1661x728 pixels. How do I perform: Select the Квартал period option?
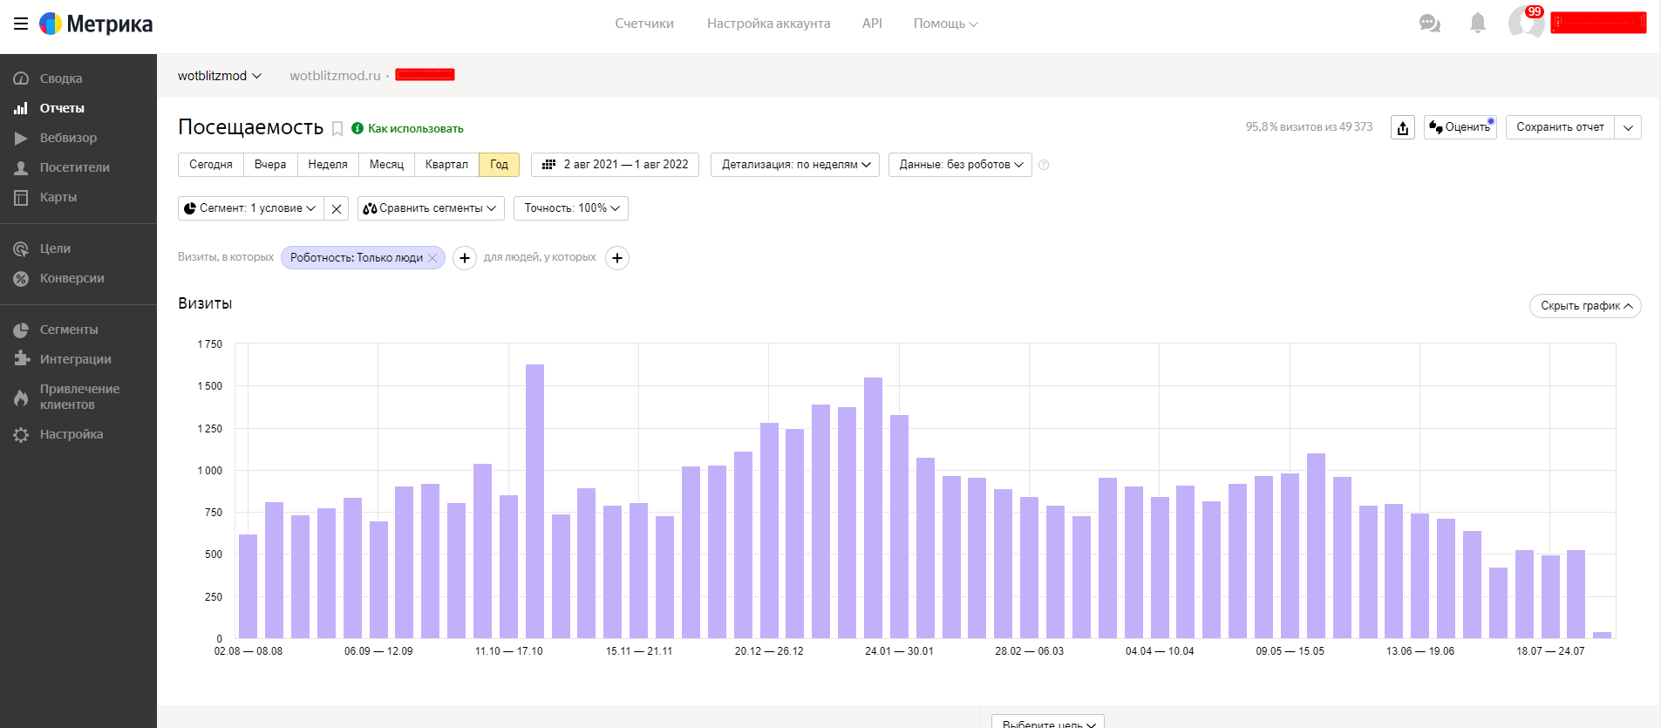pos(446,165)
